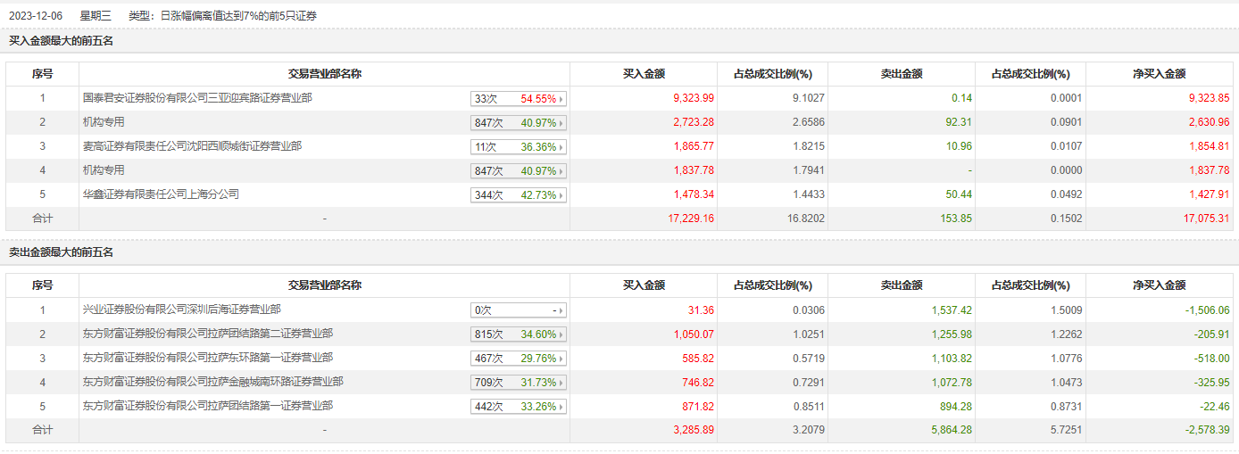Click 麦高证券沈阳西顺城街证券营业部
The width and height of the screenshot is (1239, 454).
pyautogui.click(x=192, y=146)
